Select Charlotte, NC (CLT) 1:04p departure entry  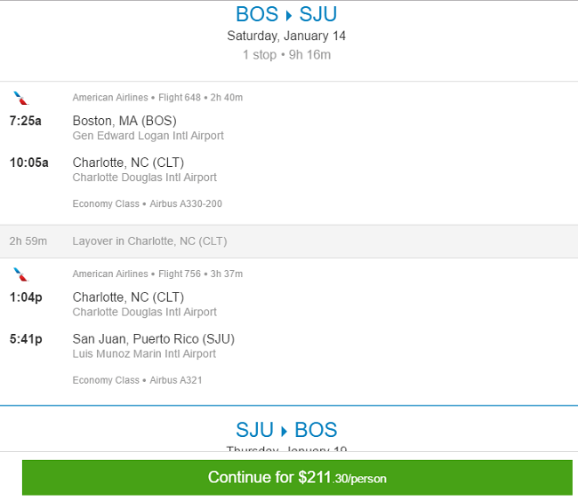point(128,298)
